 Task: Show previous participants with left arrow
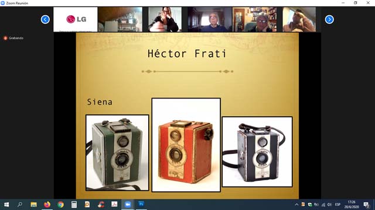[x=45, y=19]
